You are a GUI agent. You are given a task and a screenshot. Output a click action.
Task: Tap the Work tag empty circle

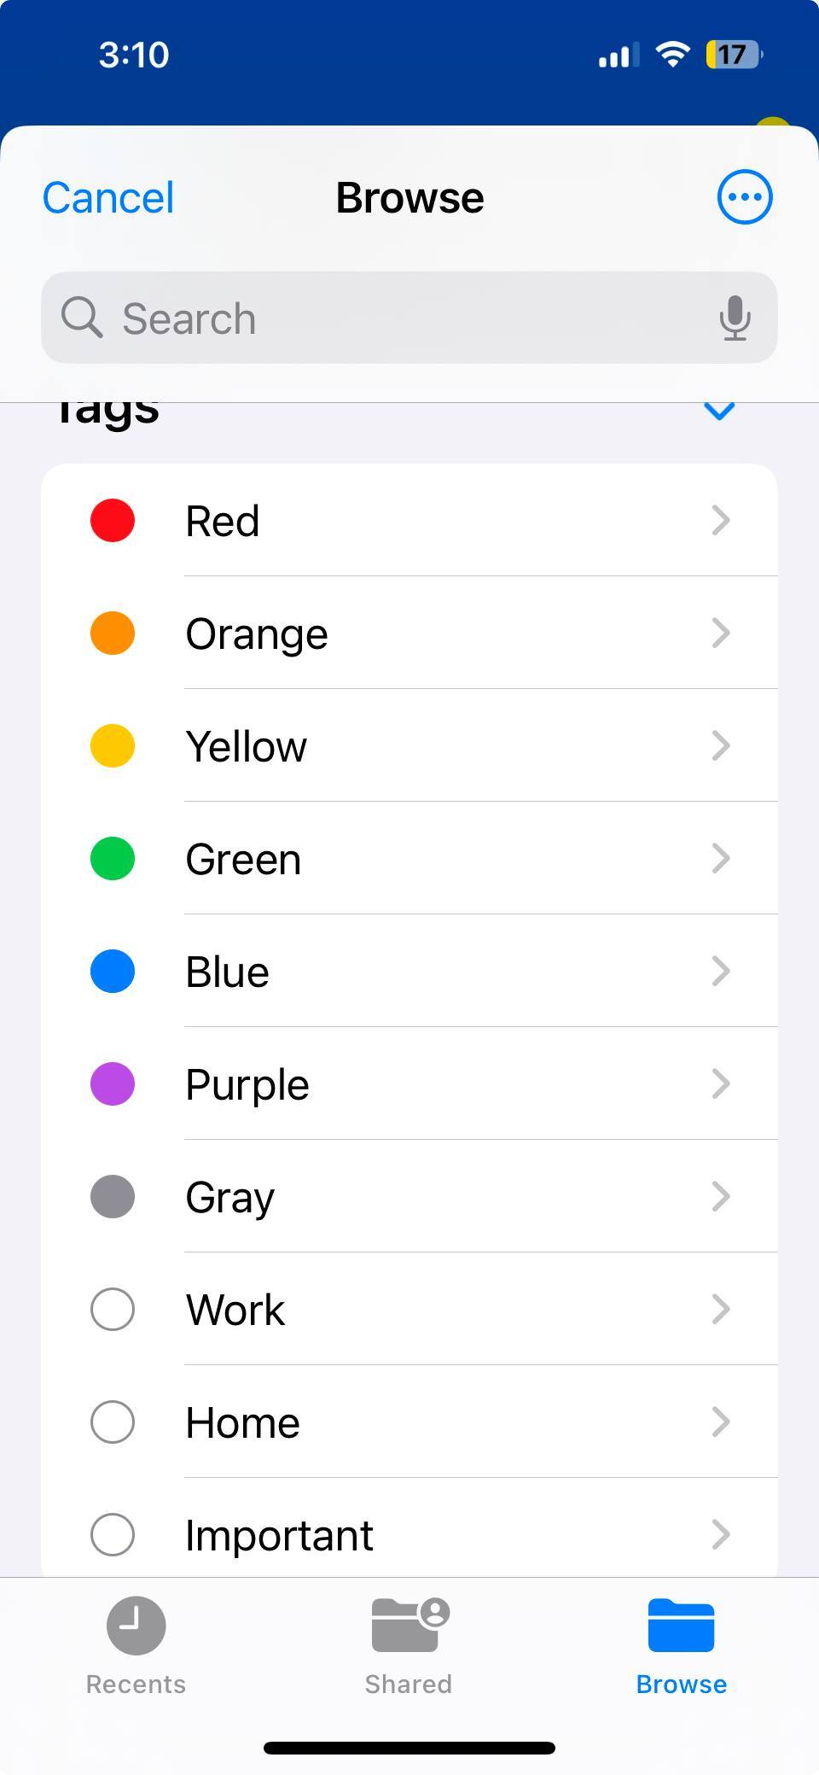pos(113,1309)
